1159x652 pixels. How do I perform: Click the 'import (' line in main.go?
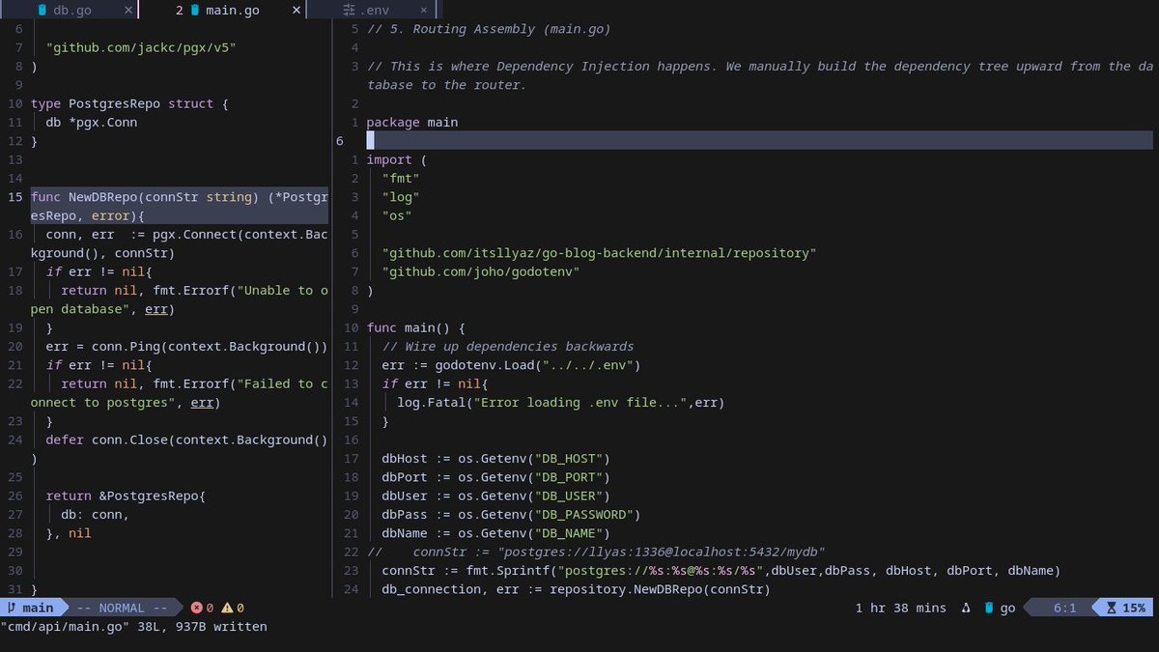point(396,159)
